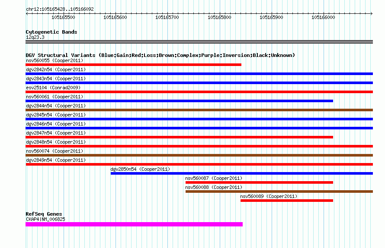The width and height of the screenshot is (385, 248).
Task: Select dgv2843n54 (Cooper2011) label
Action: pyautogui.click(x=56, y=78)
